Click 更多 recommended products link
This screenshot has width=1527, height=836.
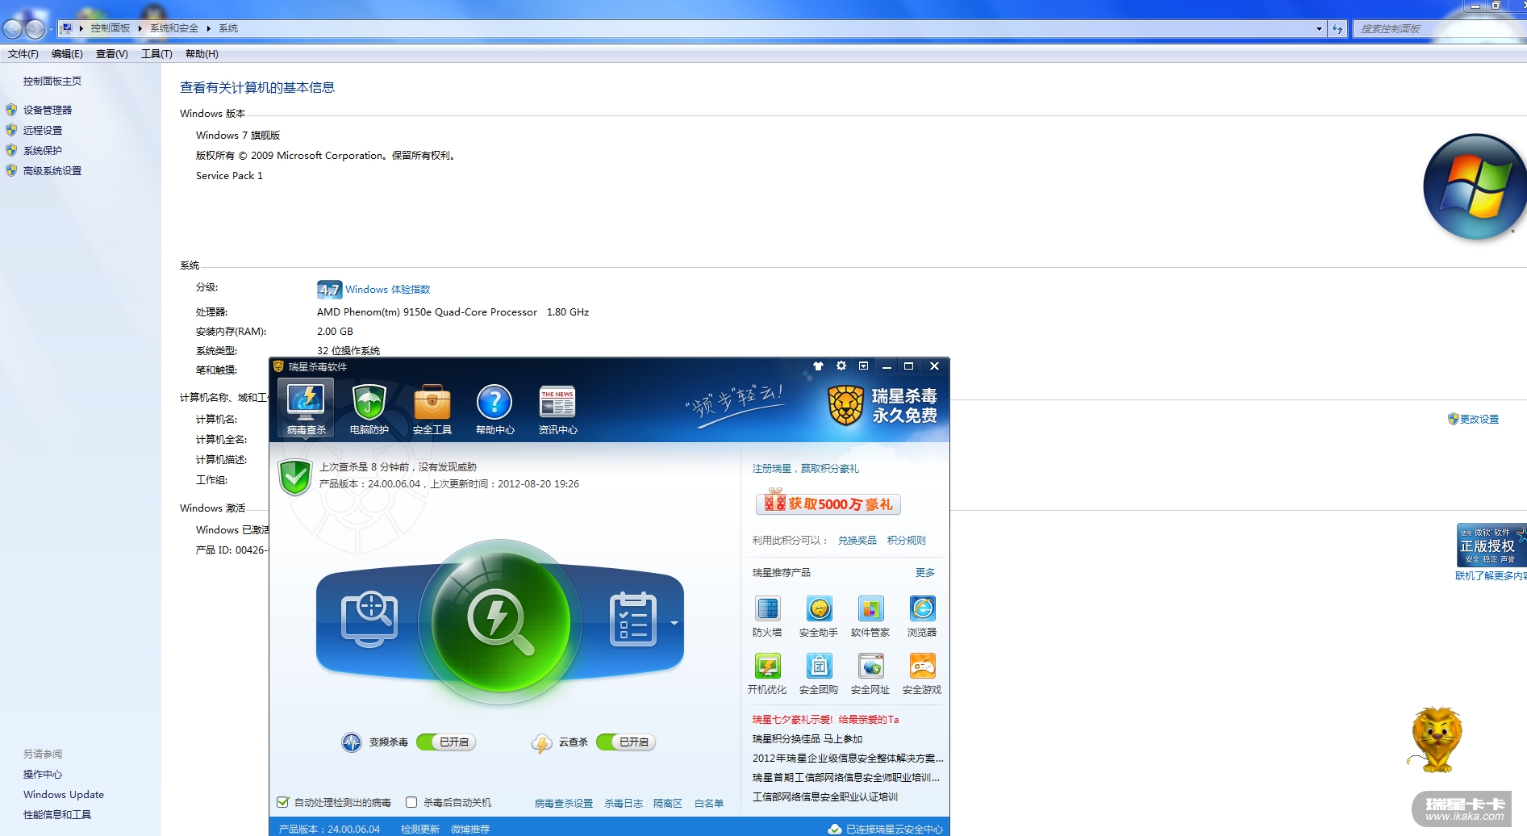(x=925, y=573)
